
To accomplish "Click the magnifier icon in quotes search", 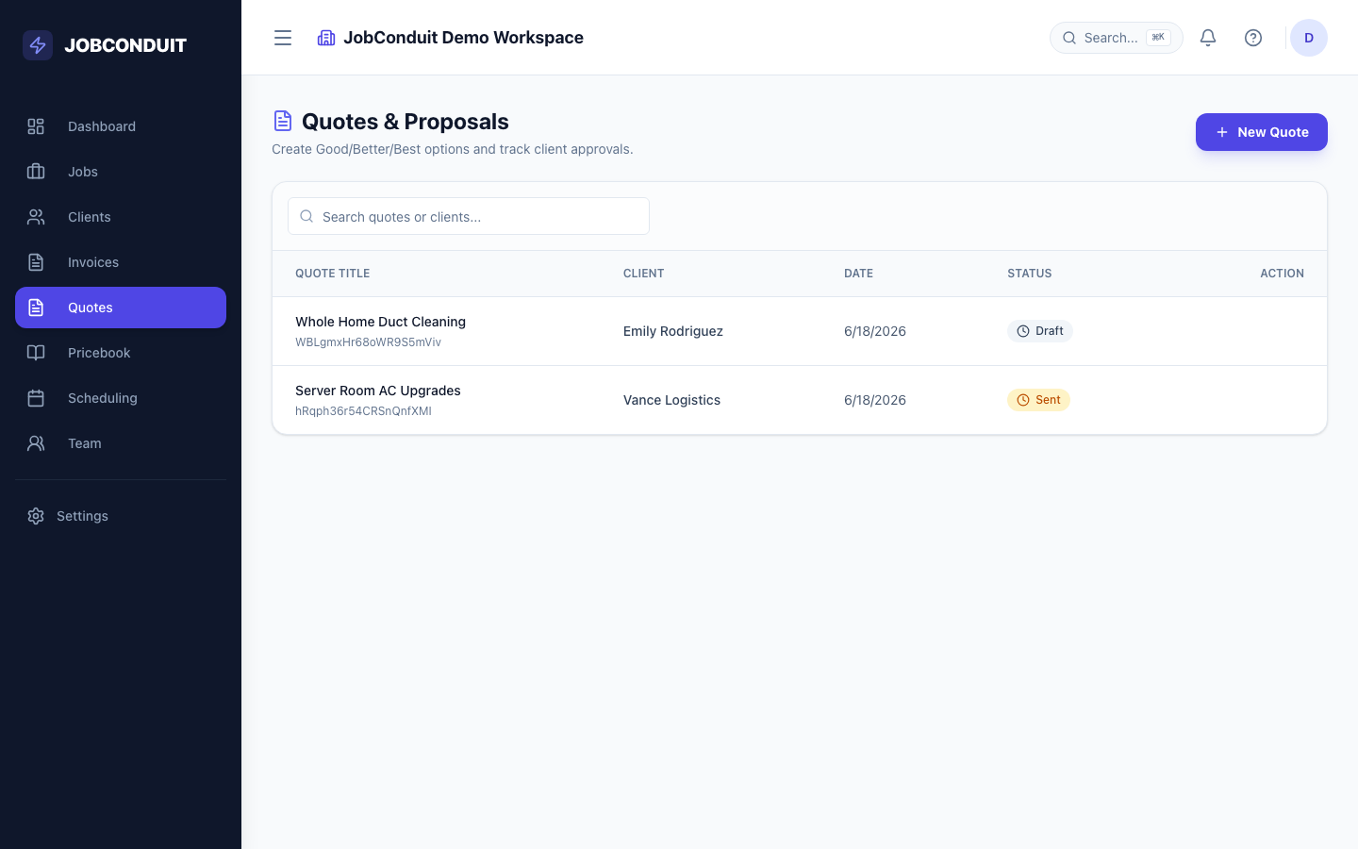I will (x=306, y=216).
